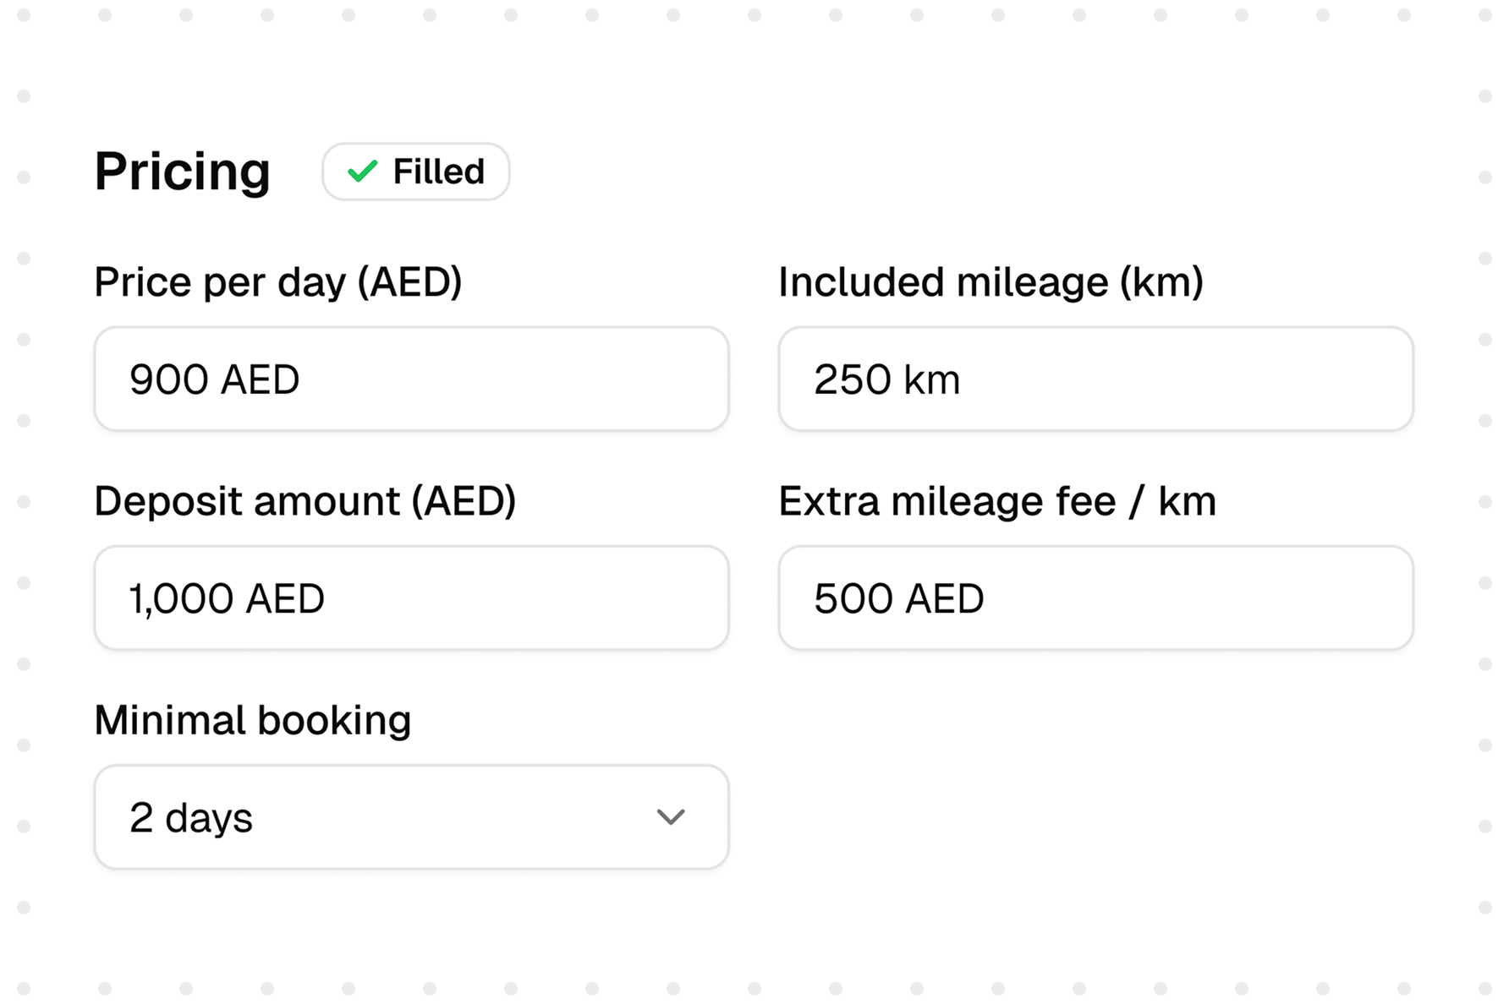
Task: Click the "Price per day (AED)" label
Action: tap(277, 282)
